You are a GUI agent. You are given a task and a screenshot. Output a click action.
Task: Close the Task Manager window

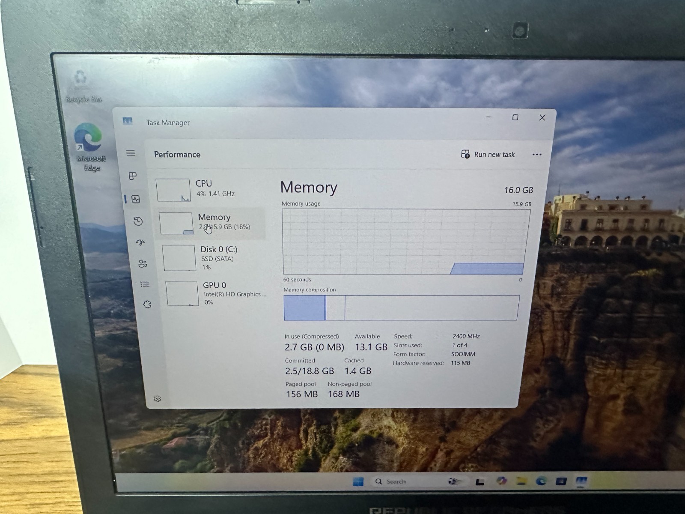[542, 117]
